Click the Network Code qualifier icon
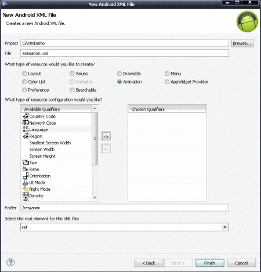 tap(26, 123)
